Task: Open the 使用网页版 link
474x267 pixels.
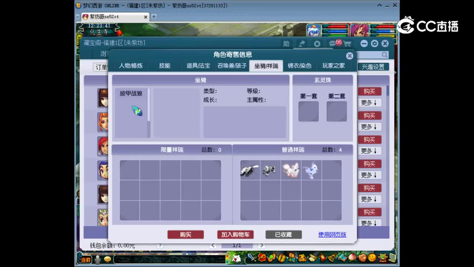Action: [x=332, y=234]
